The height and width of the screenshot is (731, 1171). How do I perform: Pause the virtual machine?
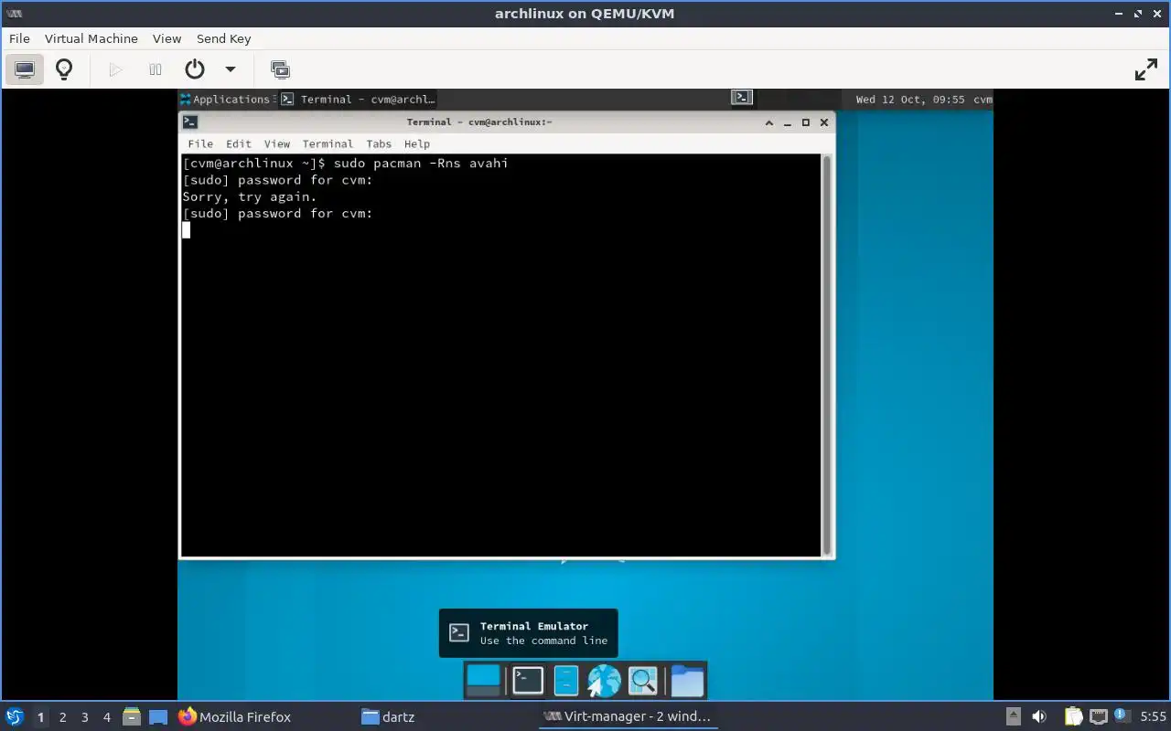156,69
